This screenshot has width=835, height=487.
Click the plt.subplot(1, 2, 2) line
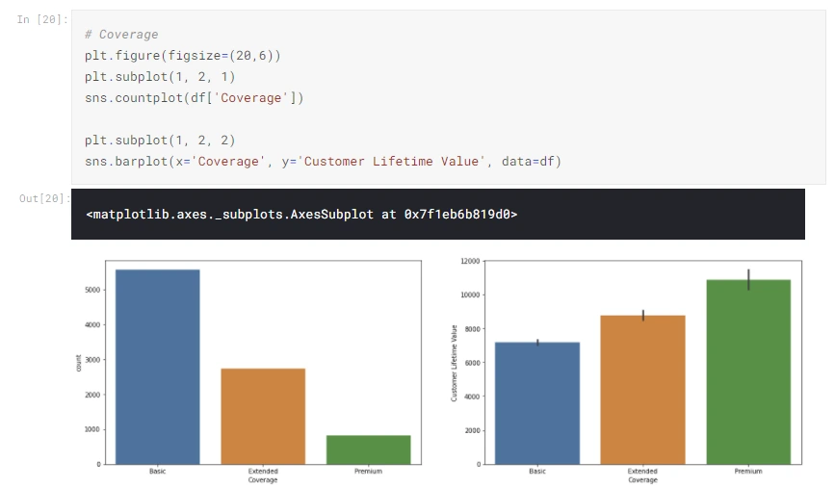160,141
